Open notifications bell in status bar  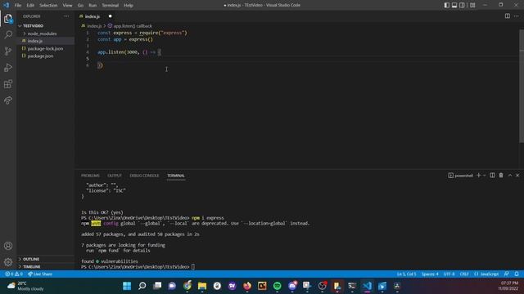click(x=517, y=274)
